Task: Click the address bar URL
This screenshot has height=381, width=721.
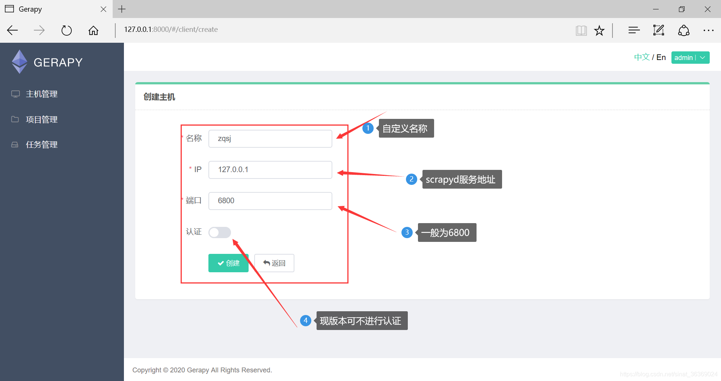Action: (171, 29)
